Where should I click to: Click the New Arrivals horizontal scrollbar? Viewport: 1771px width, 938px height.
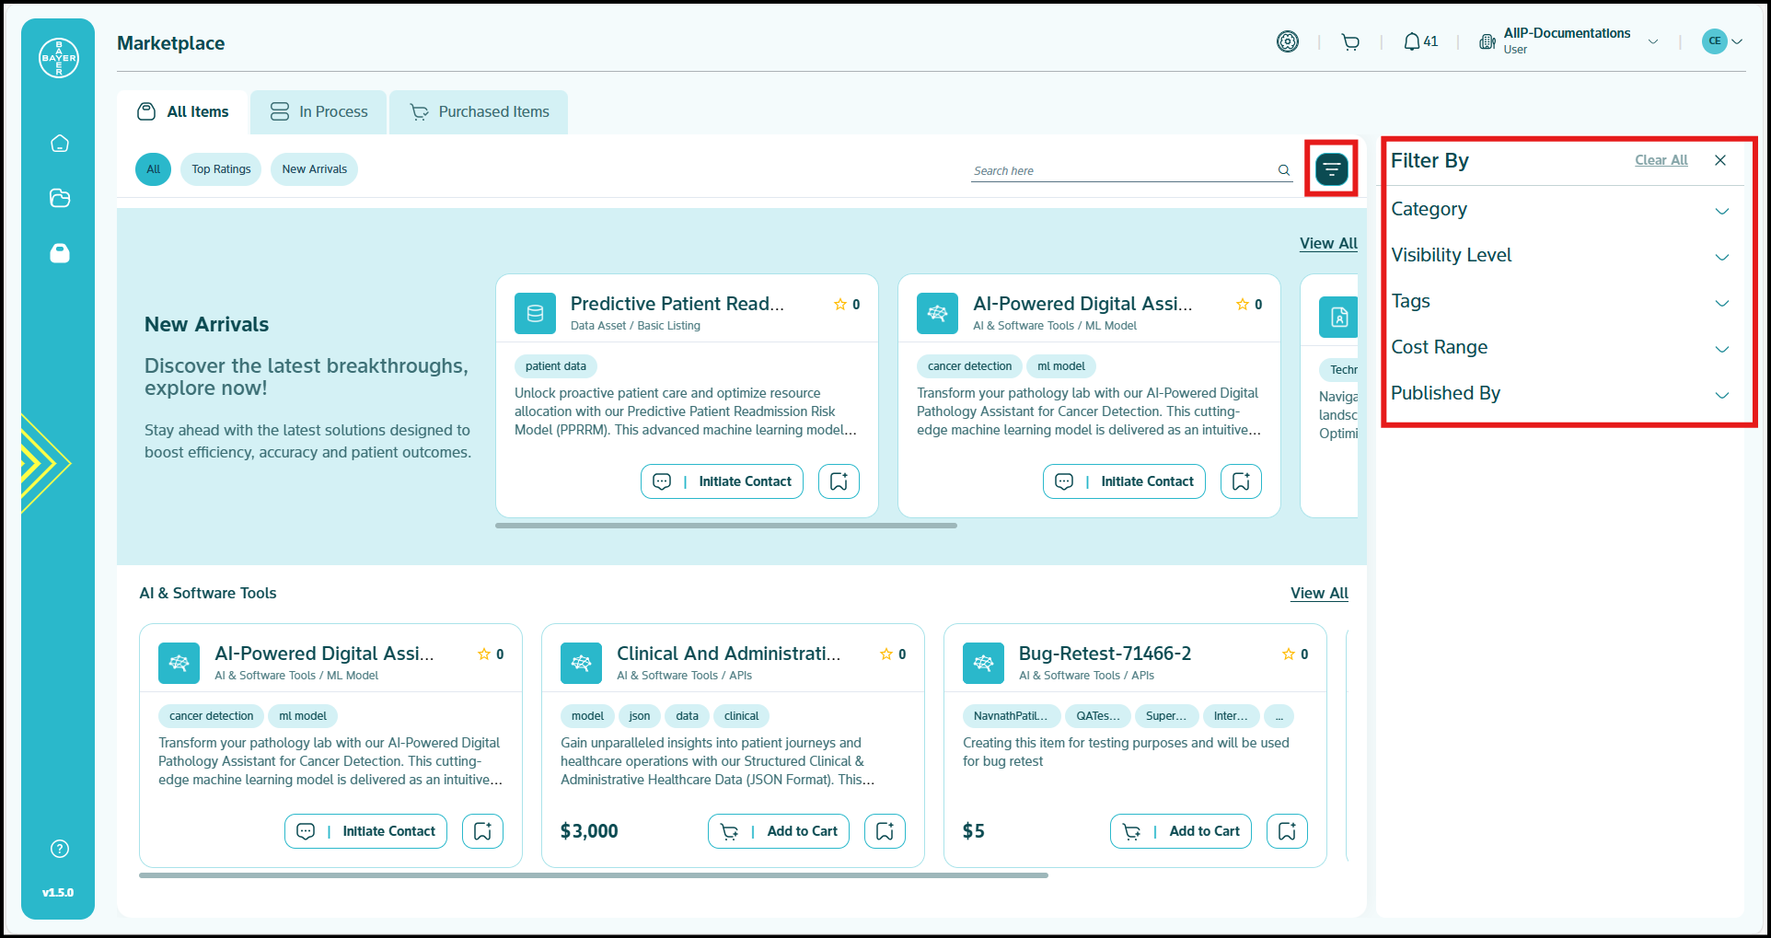725,526
